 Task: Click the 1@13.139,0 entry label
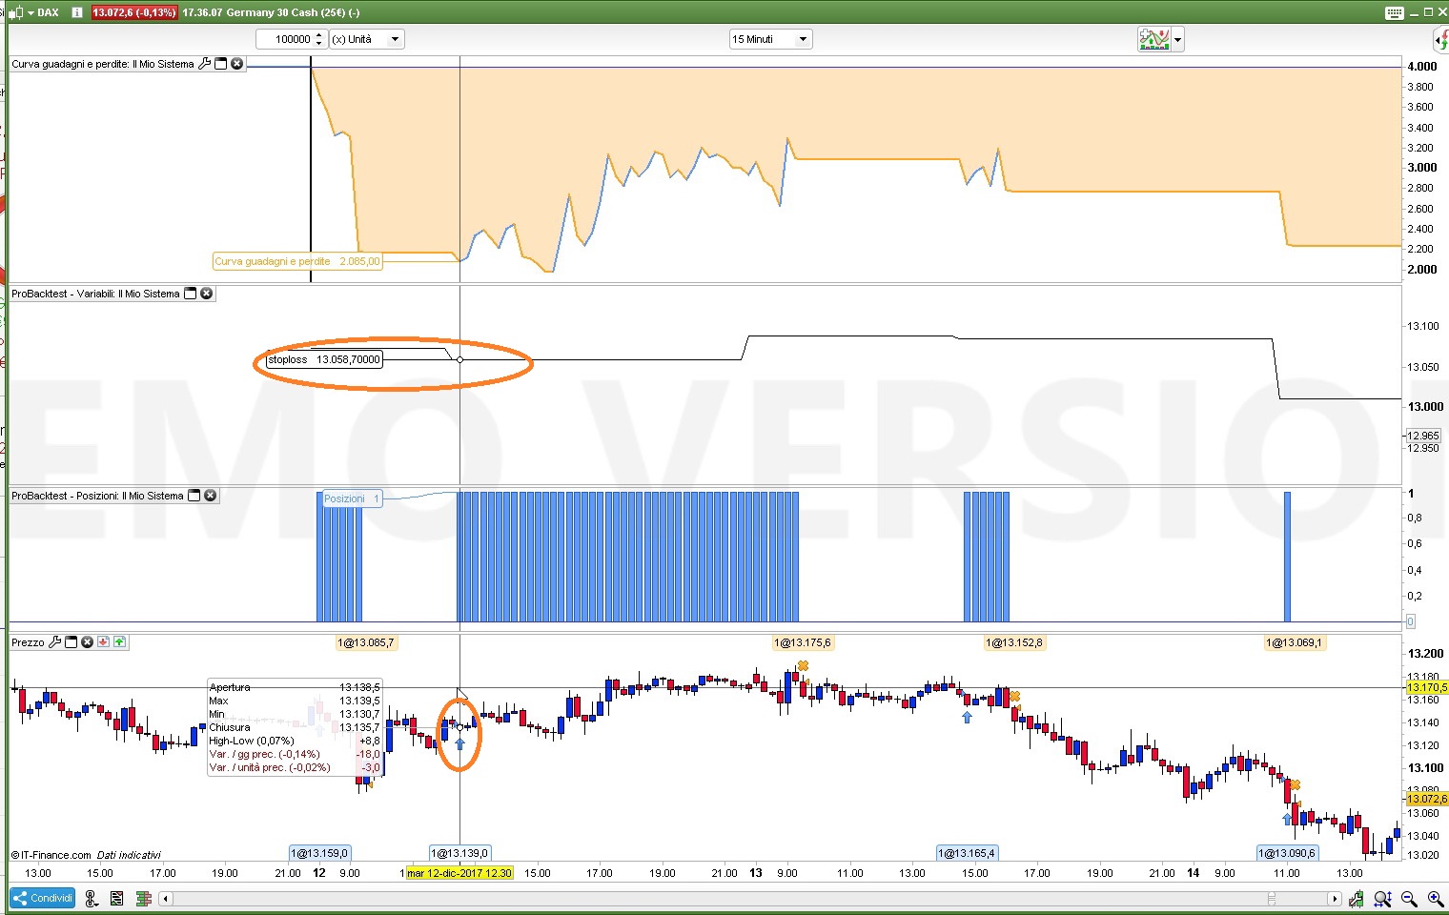pyautogui.click(x=459, y=853)
